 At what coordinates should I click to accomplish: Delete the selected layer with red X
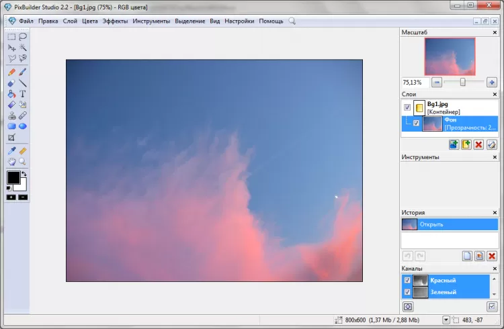tap(478, 144)
